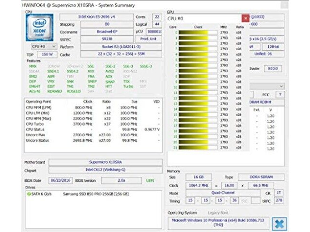Image resolution: width=310 pixels, height=232 pixels.
Task: Click the CPU Turbo operating point row
Action: point(93,124)
